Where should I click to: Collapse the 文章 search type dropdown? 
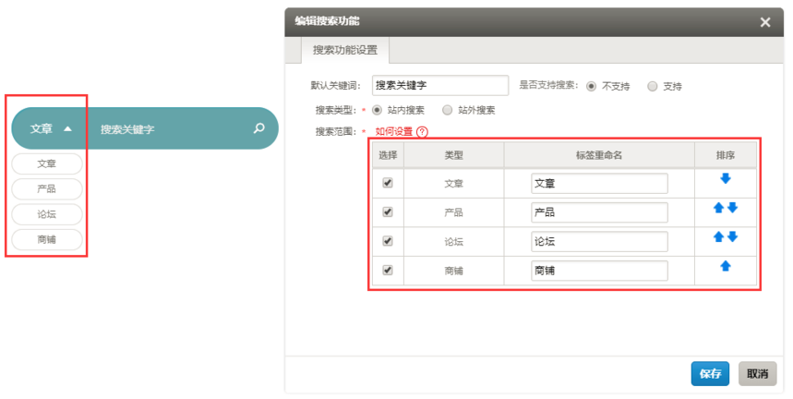pos(51,129)
